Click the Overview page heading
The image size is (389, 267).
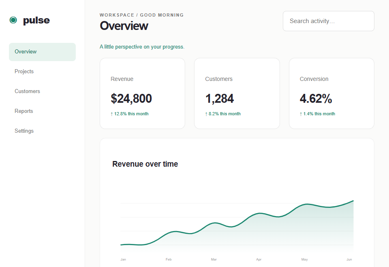(x=124, y=26)
